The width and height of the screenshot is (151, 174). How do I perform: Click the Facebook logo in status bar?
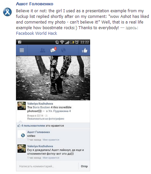pos(20,42)
